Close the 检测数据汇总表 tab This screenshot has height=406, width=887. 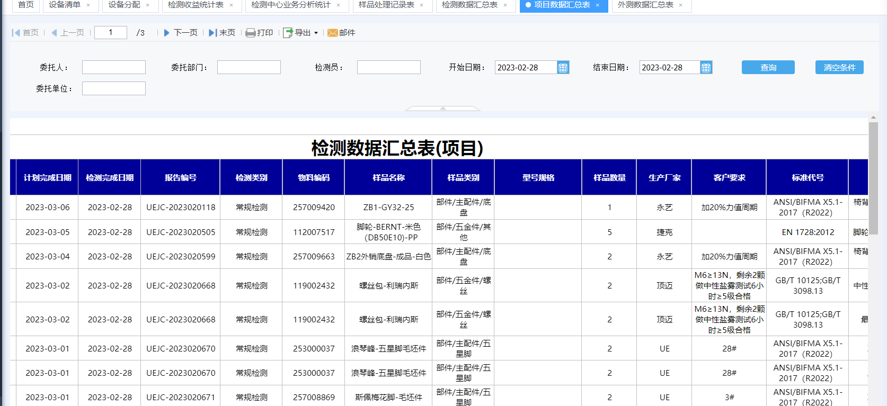[505, 5]
